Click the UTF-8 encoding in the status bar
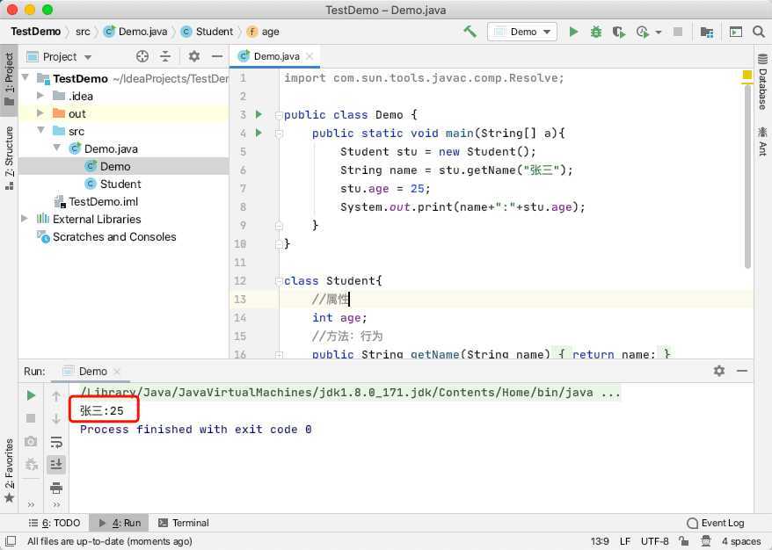The height and width of the screenshot is (550, 772). 654,541
